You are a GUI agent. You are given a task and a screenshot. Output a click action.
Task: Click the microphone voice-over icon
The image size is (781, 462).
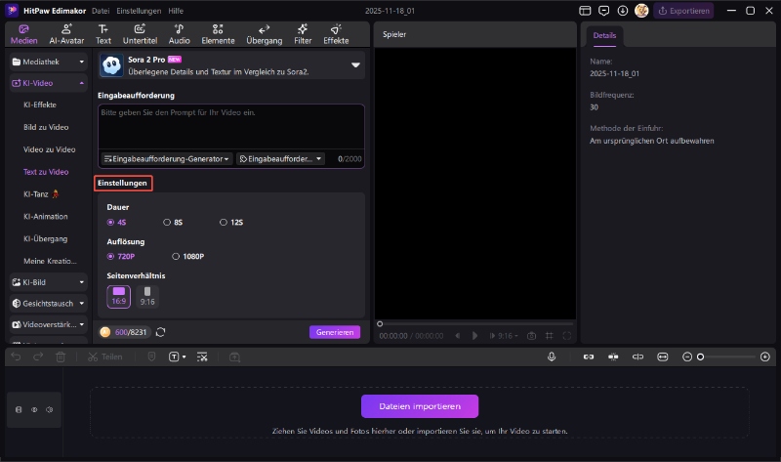pyautogui.click(x=552, y=357)
